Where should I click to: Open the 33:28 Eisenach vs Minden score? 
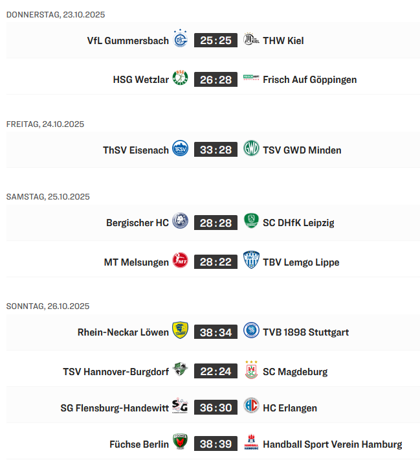pos(216,150)
